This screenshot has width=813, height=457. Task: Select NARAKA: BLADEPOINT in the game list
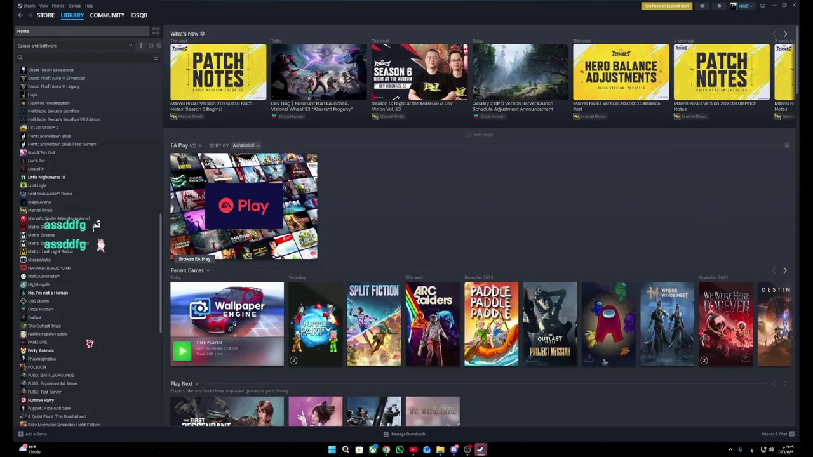click(49, 268)
